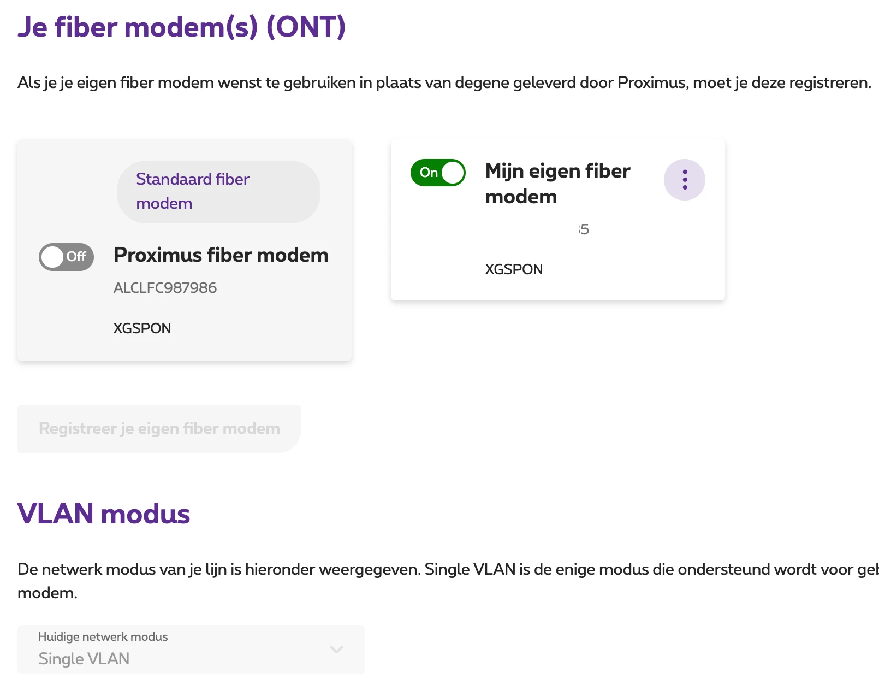This screenshot has width=879, height=684.
Task: Select the Single VLAN value text
Action: click(x=84, y=659)
